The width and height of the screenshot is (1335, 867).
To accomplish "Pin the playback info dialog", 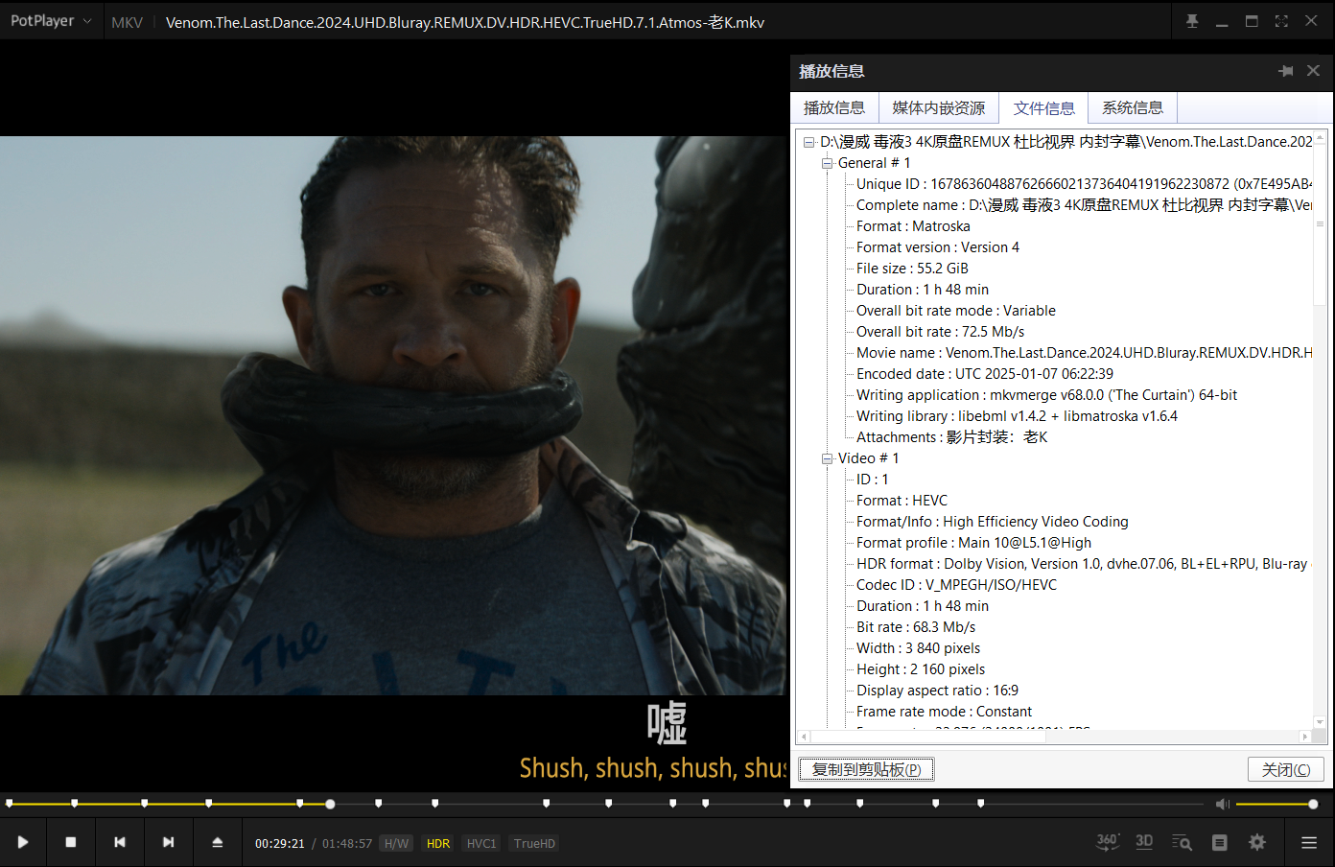I will click(1286, 71).
